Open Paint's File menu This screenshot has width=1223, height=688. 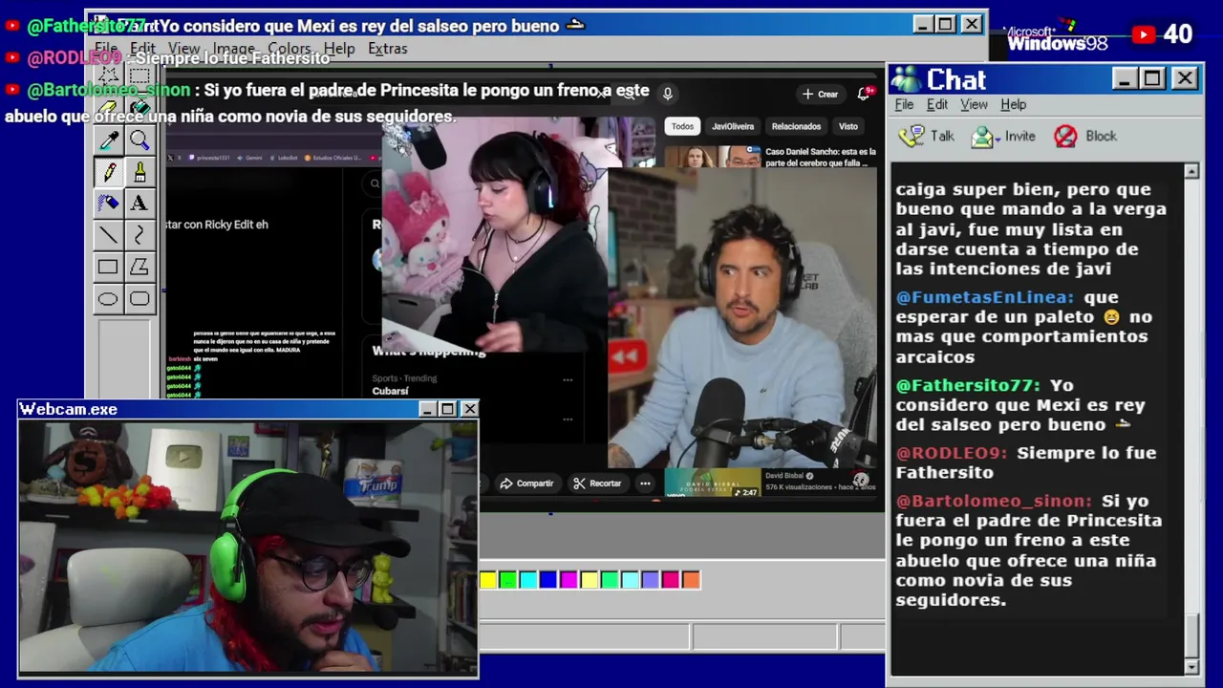click(x=106, y=49)
